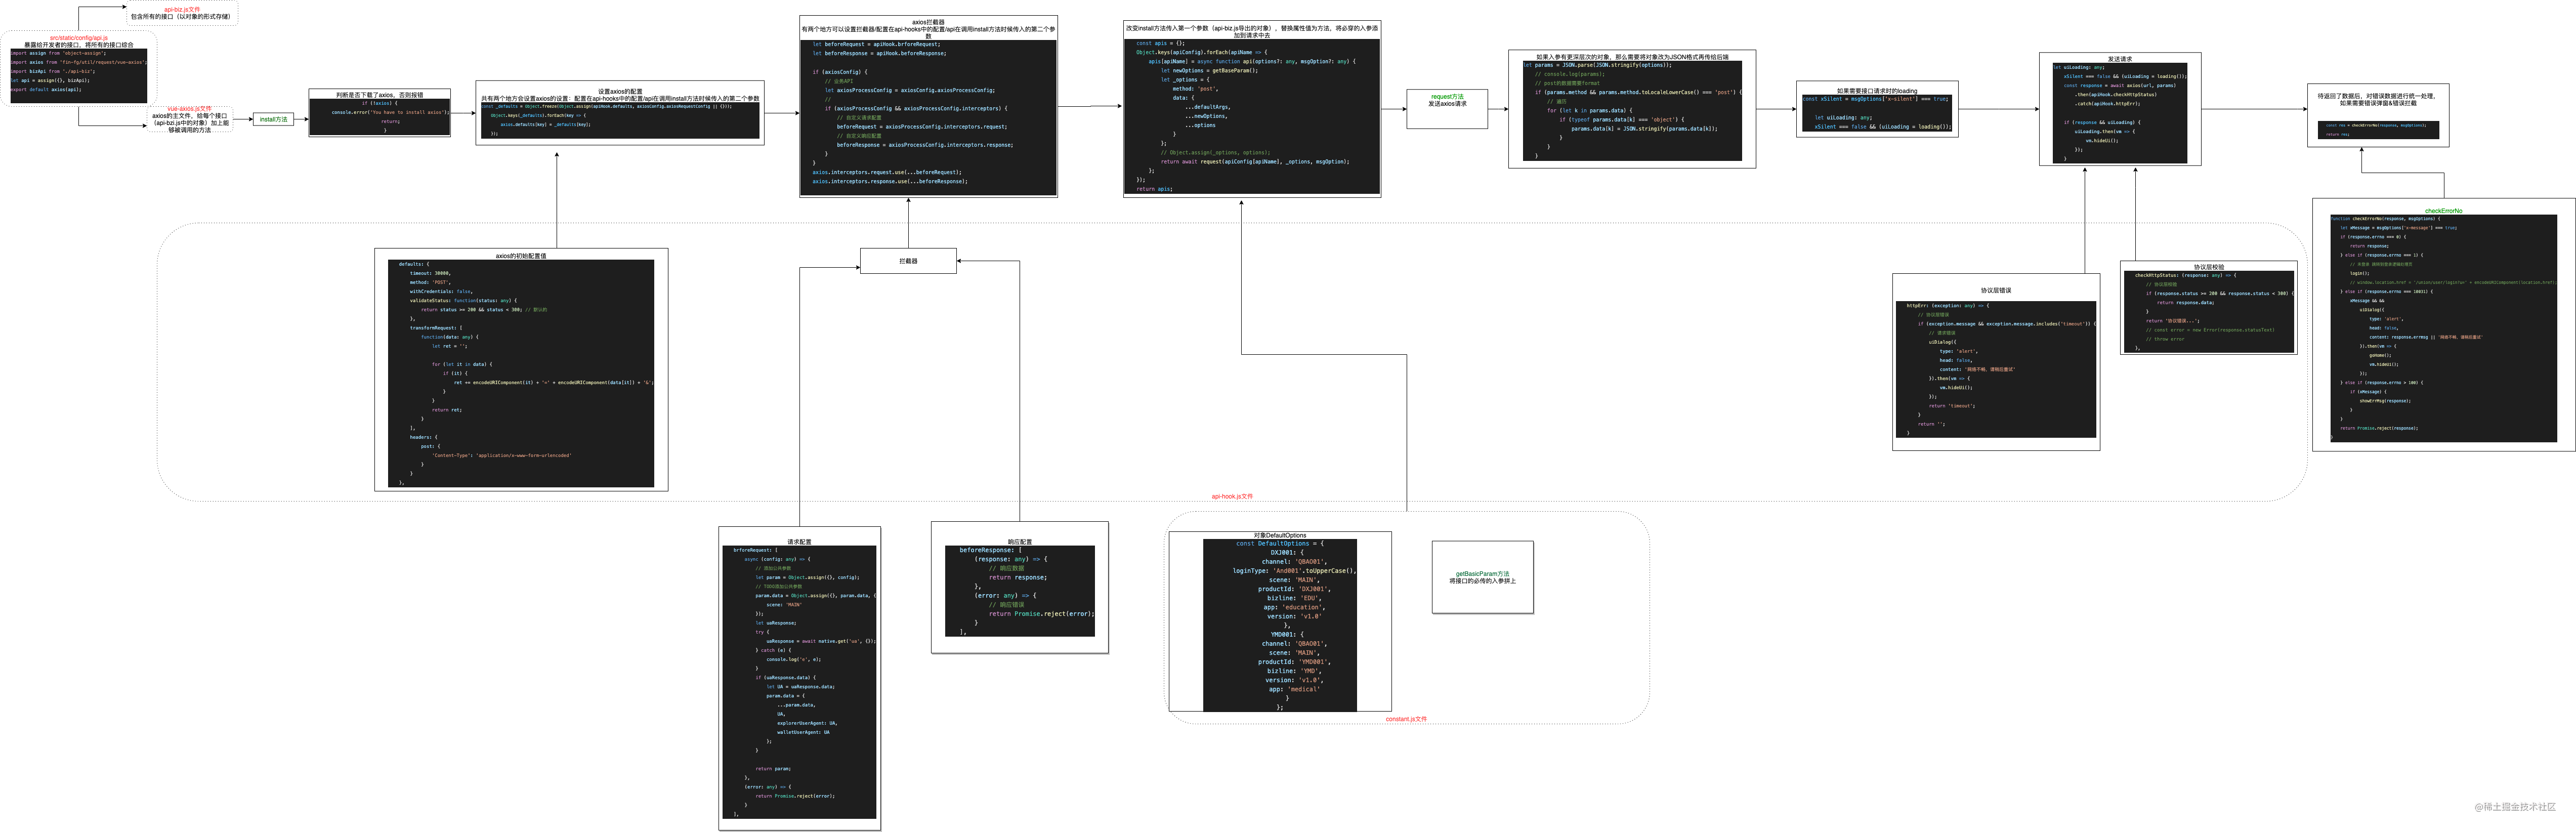Select the 对象DefaultOptions code block
Image resolution: width=2576 pixels, height=832 pixels.
(1280, 625)
